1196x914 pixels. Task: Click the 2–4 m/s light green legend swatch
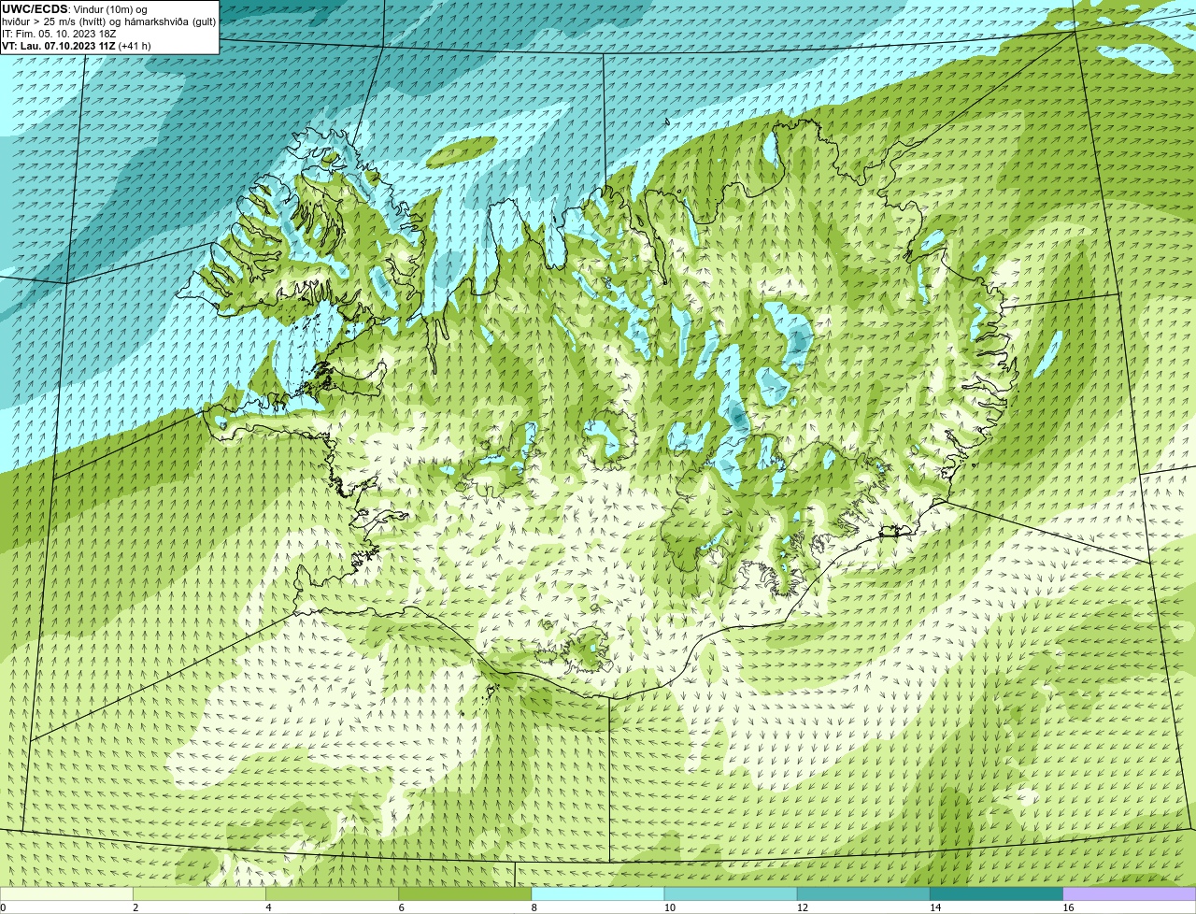[199, 893]
